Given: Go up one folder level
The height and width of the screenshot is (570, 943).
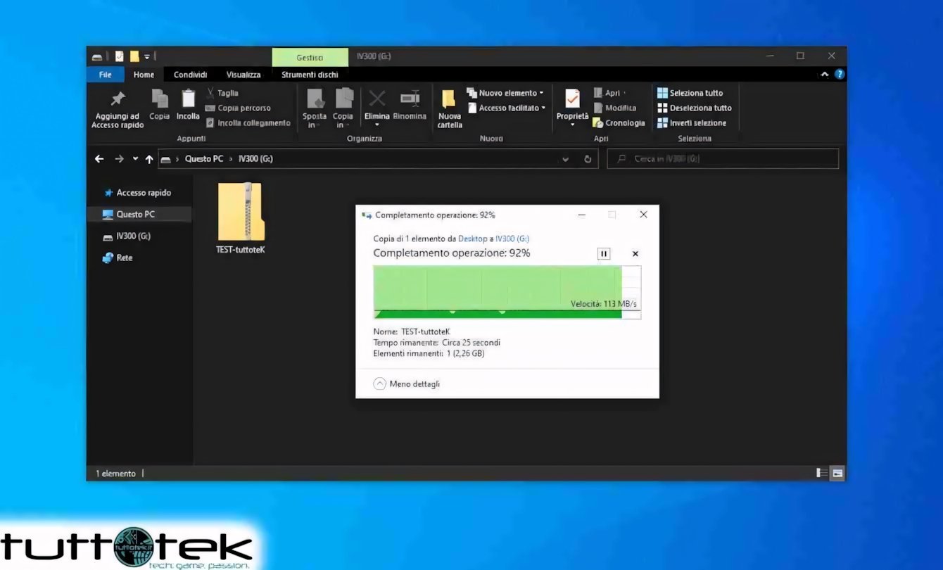Looking at the screenshot, I should (x=149, y=159).
